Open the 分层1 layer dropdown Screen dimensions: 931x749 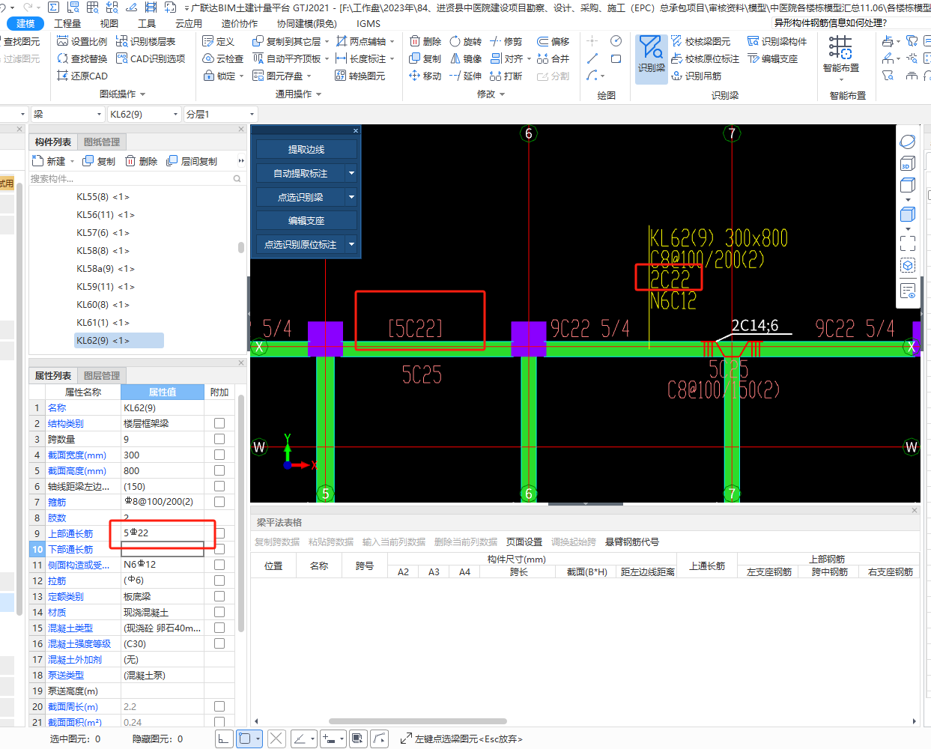point(220,114)
